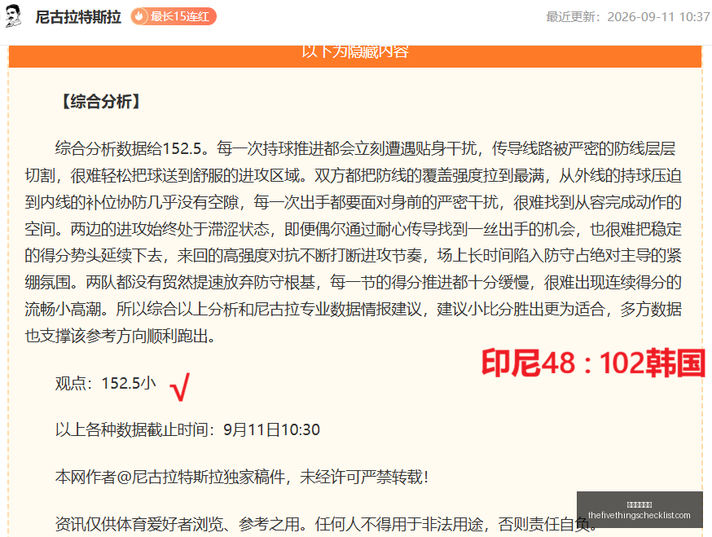Viewport: 712px width, 537px height.
Task: Click the author avatar of 尼古拉特斯拉
Action: click(12, 16)
